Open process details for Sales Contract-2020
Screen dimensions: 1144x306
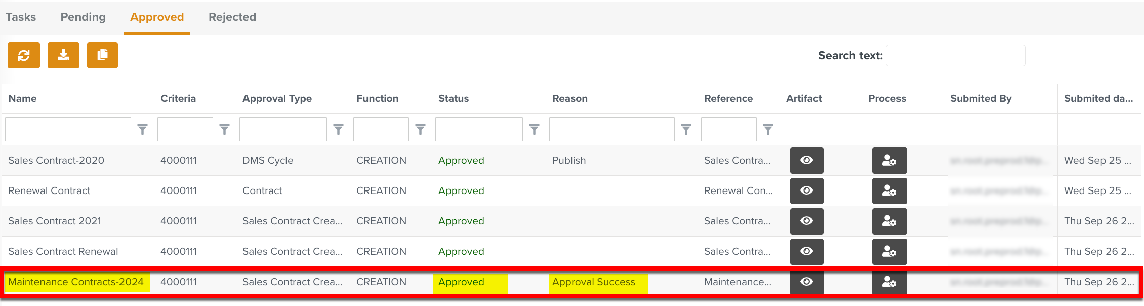tap(889, 161)
